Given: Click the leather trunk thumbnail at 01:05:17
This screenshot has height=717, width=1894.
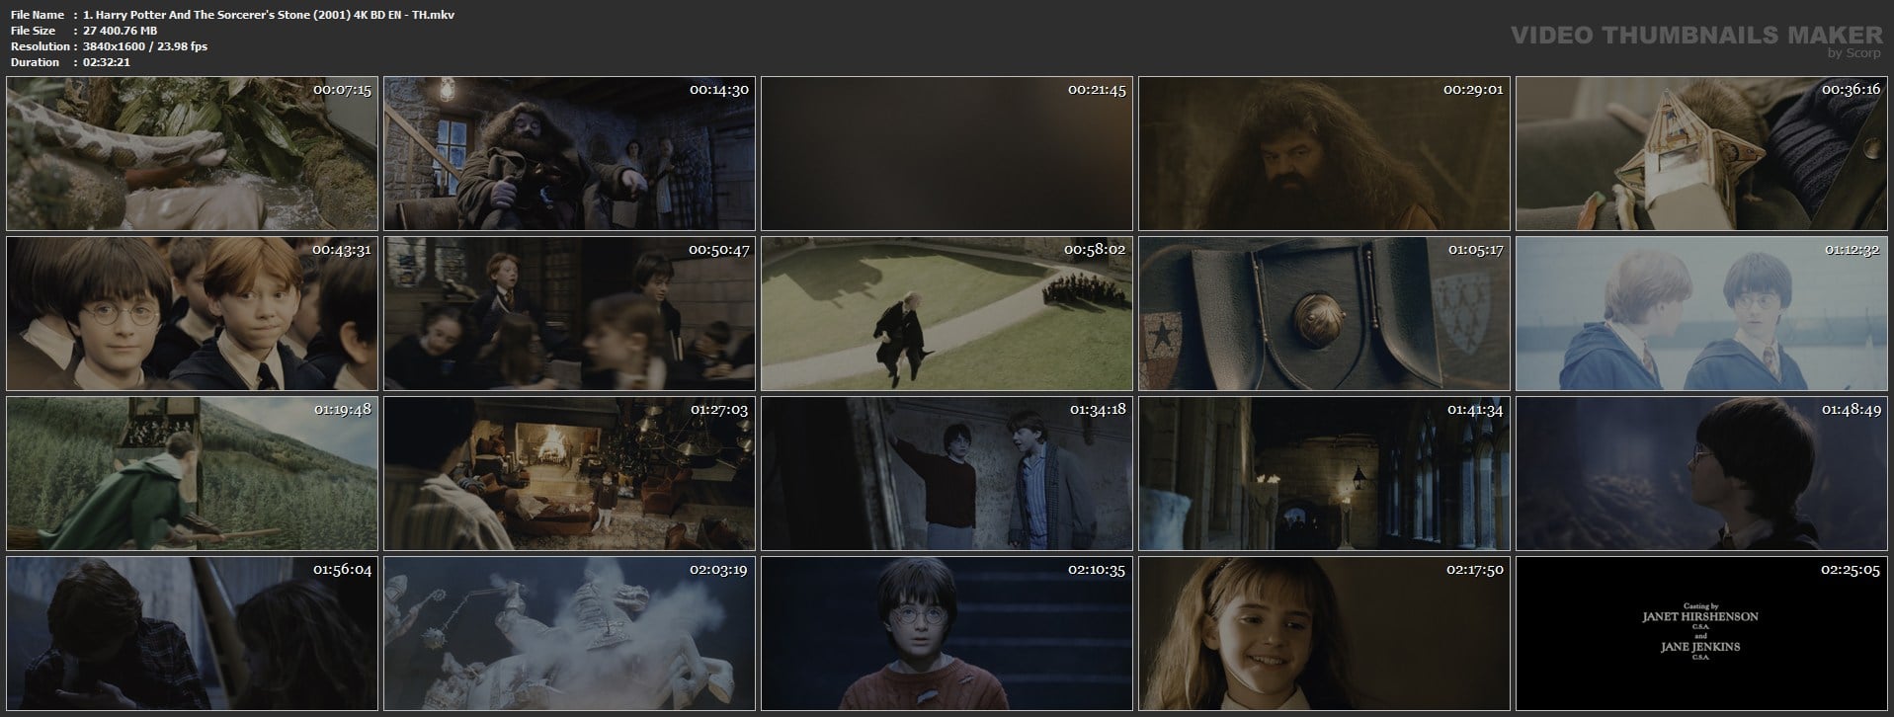Looking at the screenshot, I should coord(1324,313).
